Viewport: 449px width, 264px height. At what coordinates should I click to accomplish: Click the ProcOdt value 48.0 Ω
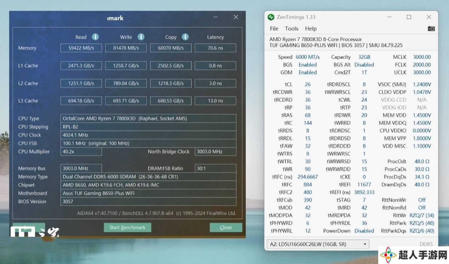coord(422,161)
